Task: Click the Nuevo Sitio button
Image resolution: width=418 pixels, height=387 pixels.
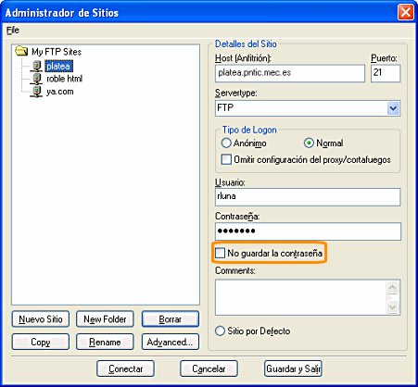Action: [41, 319]
